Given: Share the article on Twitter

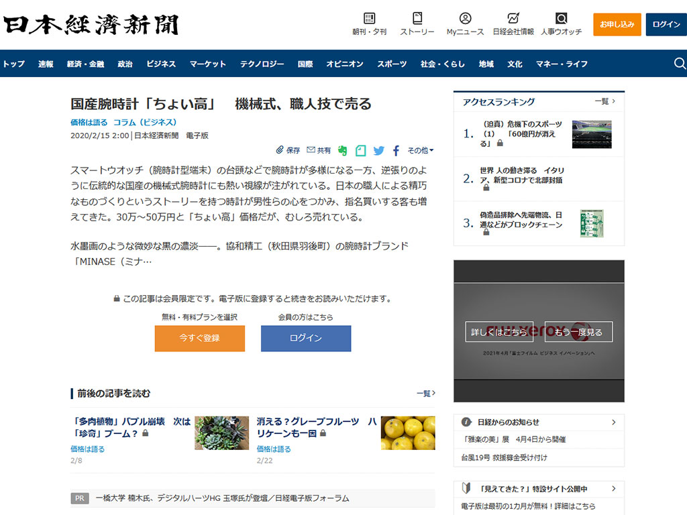Looking at the screenshot, I should click(378, 150).
